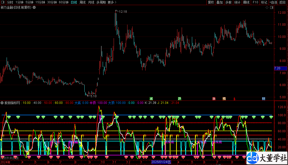Open dropdown beside 股朋指标网 indicator name
Viewport: 288px width, 165px height.
(2, 103)
